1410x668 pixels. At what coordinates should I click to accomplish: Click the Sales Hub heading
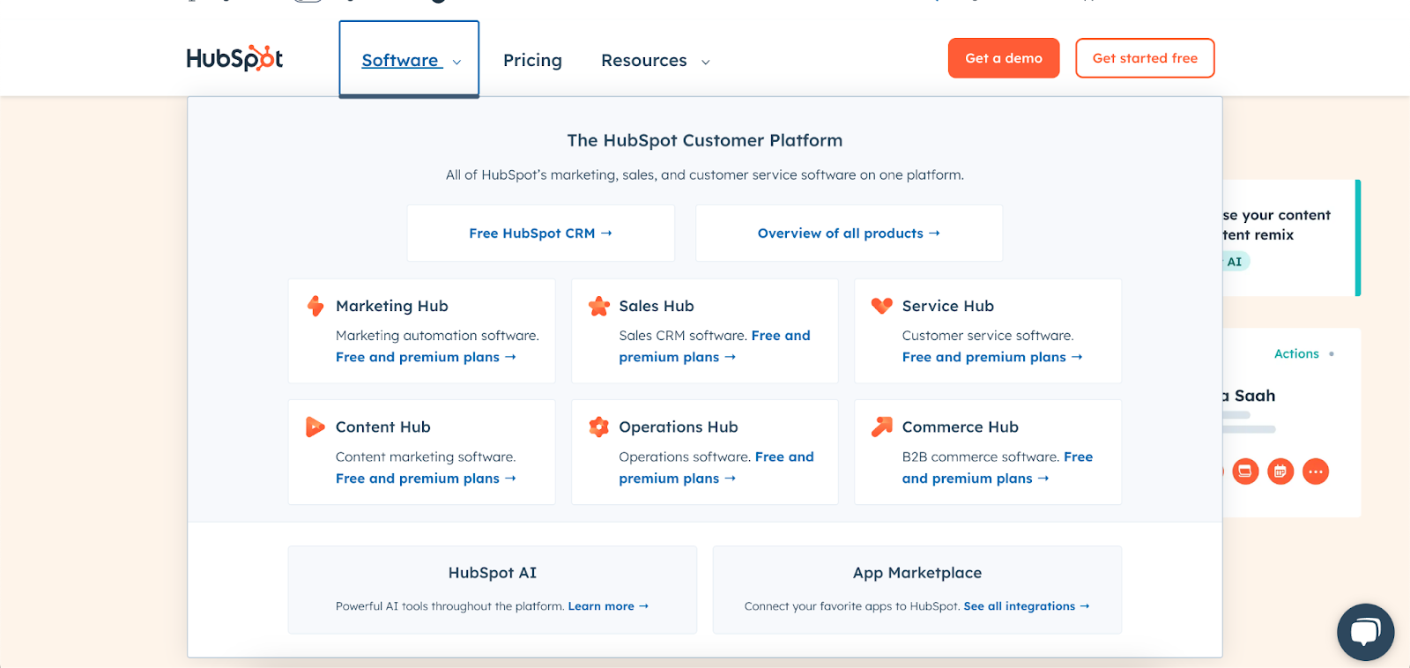pyautogui.click(x=657, y=306)
